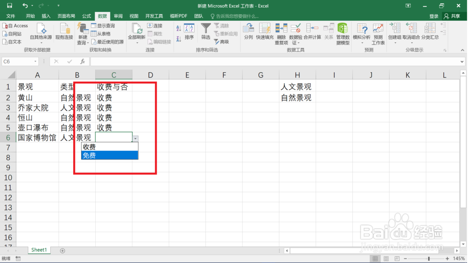This screenshot has width=469, height=263.
Task: Click Sign in (登录)
Action: click(x=434, y=16)
